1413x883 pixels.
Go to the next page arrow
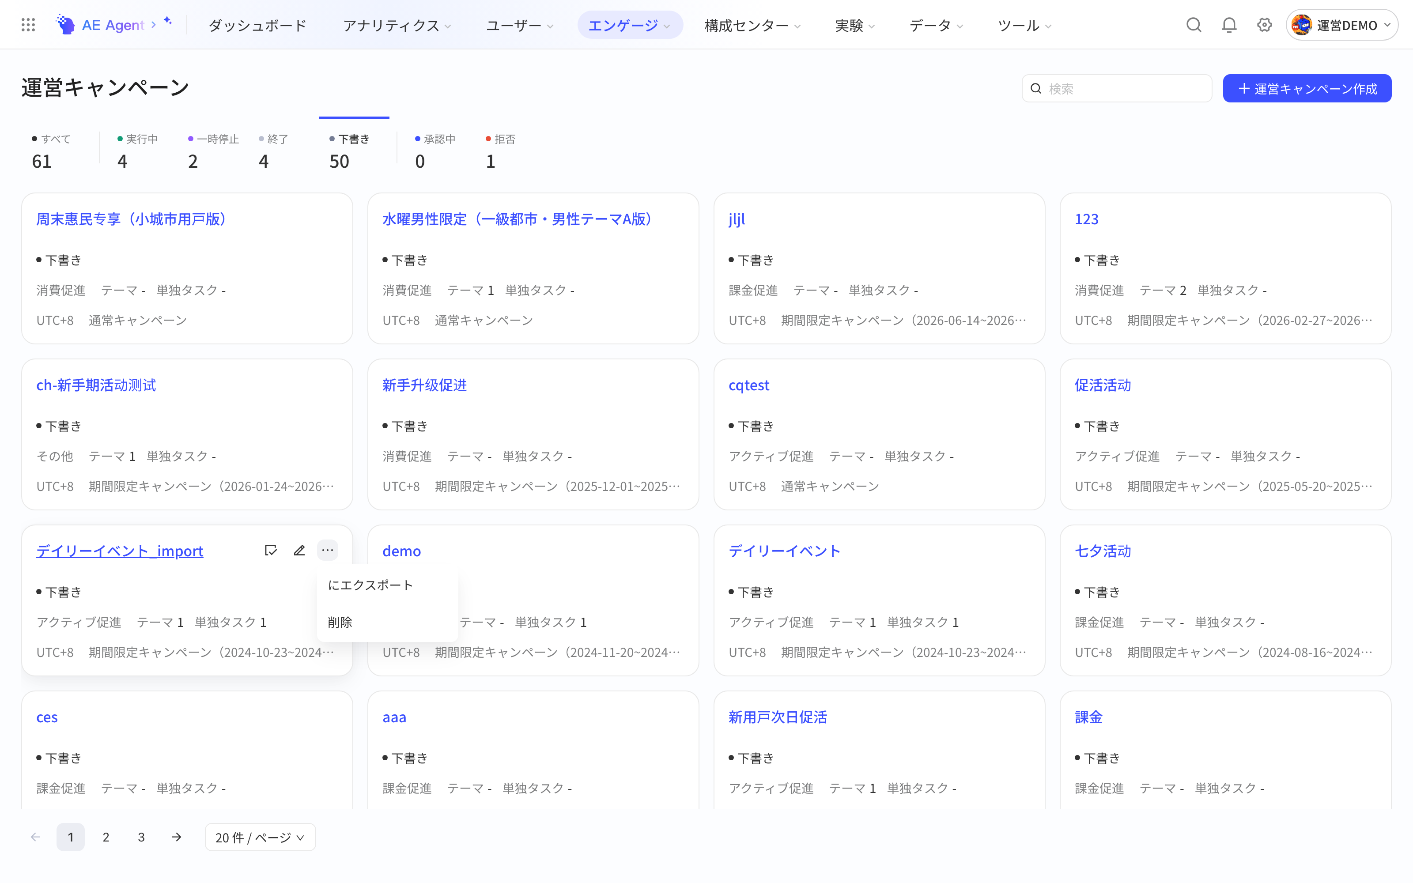click(x=176, y=837)
